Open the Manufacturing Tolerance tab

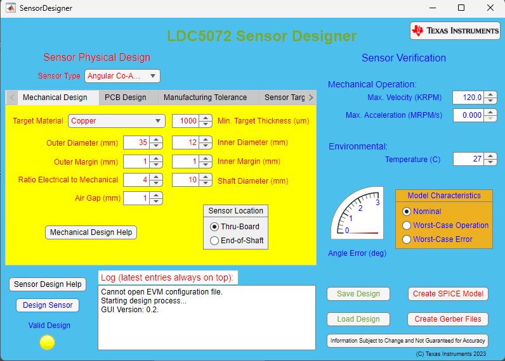205,98
